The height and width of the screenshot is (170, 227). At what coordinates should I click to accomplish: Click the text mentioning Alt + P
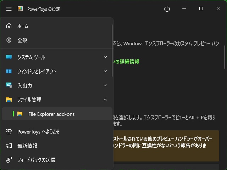coord(165,120)
